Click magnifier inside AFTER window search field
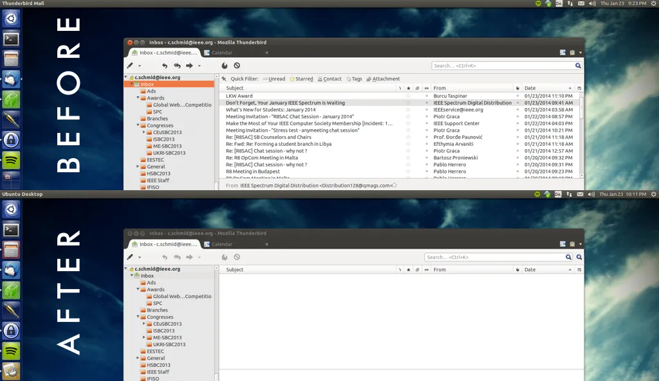Viewport: 659px width, 381px height. click(x=568, y=257)
